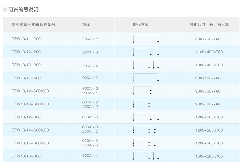This screenshot has width=243, height=162.
Task: Select 900x560x760 in DFW10/11-600 row
Action: (x=208, y=78)
